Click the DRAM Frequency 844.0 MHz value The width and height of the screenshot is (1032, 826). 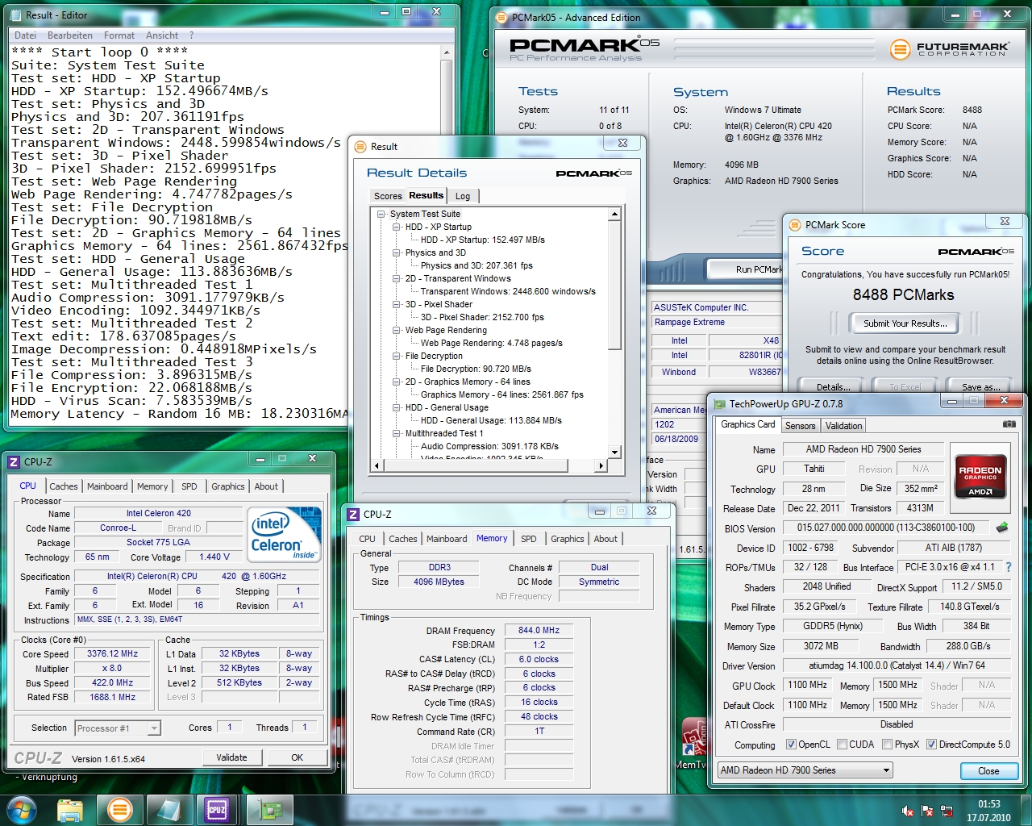tap(539, 630)
